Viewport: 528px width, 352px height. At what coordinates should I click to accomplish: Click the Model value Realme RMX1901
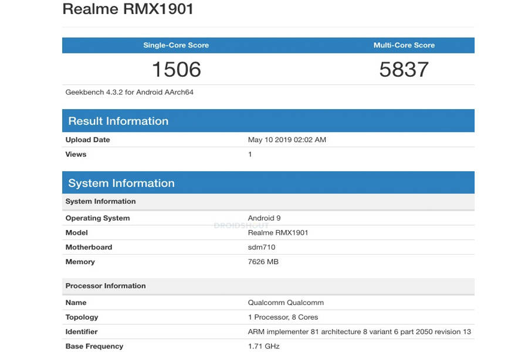click(279, 232)
